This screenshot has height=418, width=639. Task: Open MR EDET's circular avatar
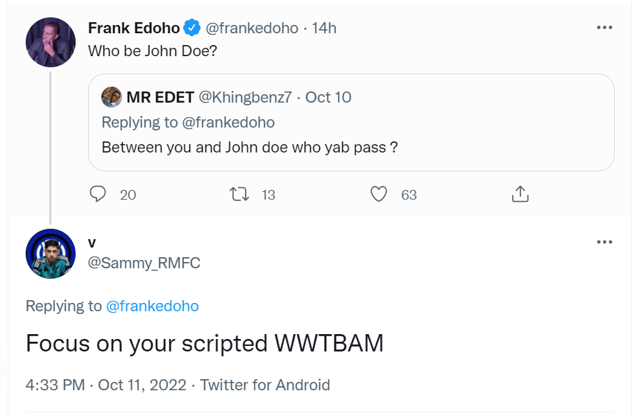pyautogui.click(x=111, y=96)
